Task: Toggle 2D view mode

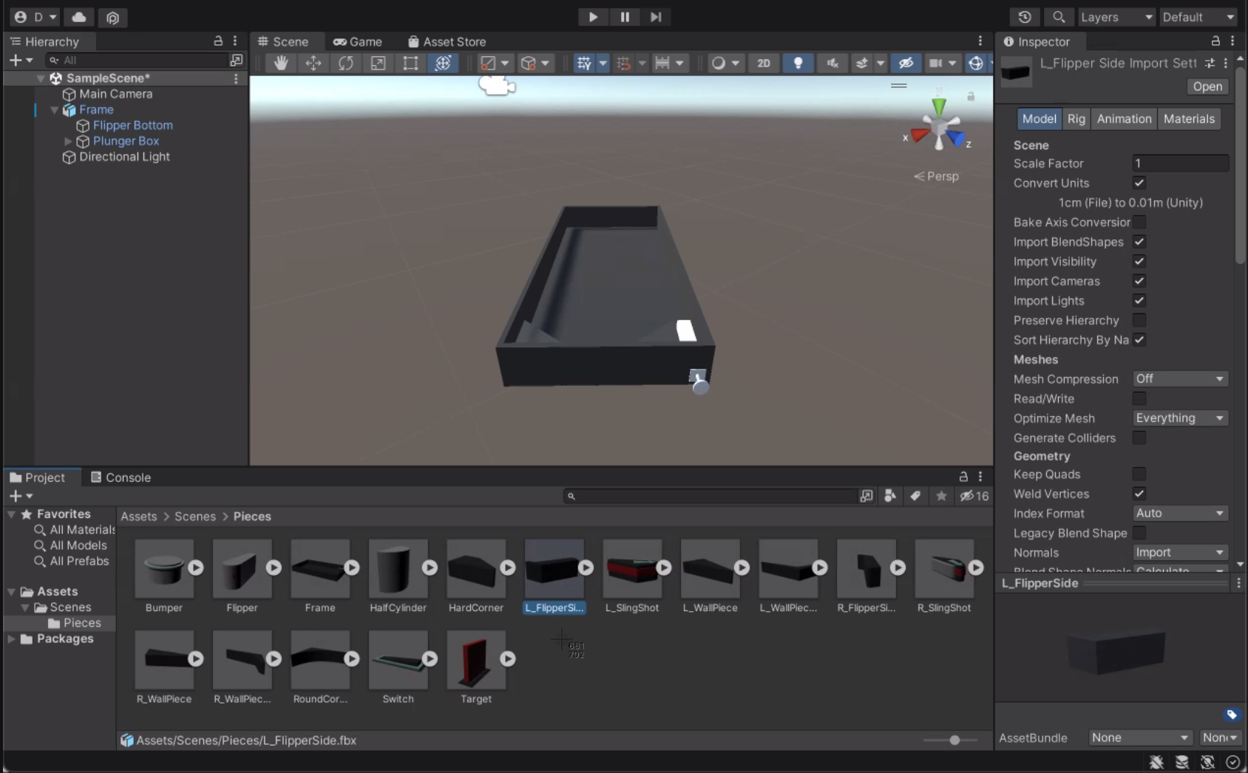Action: pyautogui.click(x=764, y=64)
